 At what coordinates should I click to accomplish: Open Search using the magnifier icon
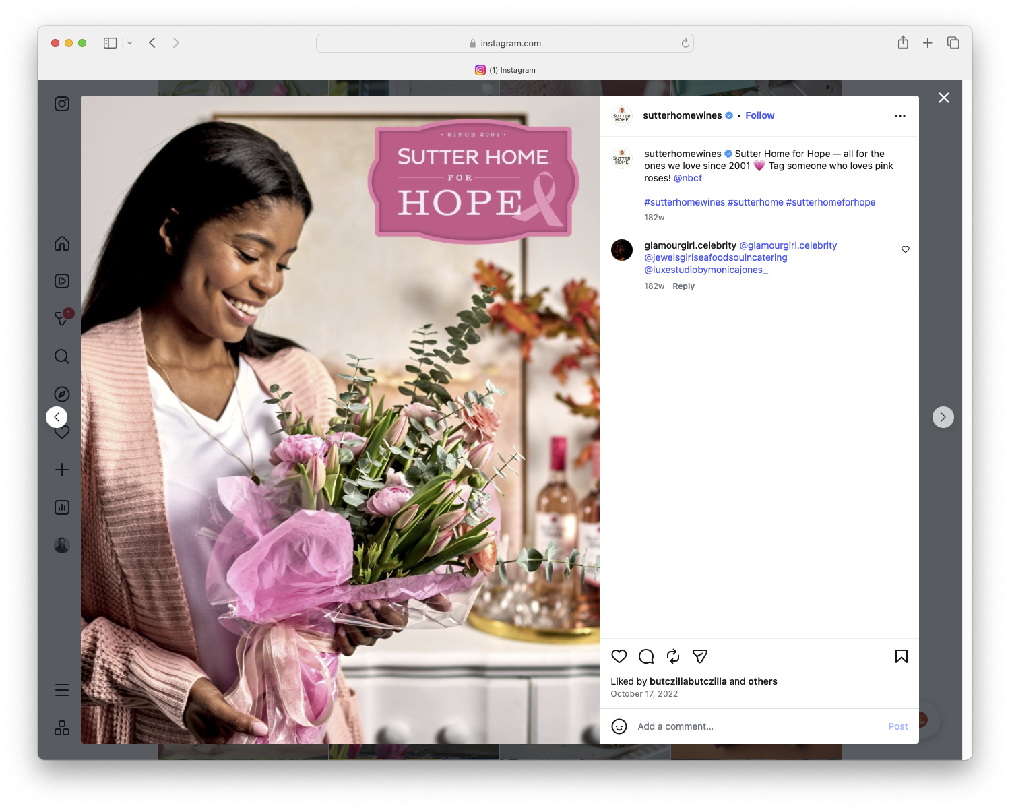(61, 356)
